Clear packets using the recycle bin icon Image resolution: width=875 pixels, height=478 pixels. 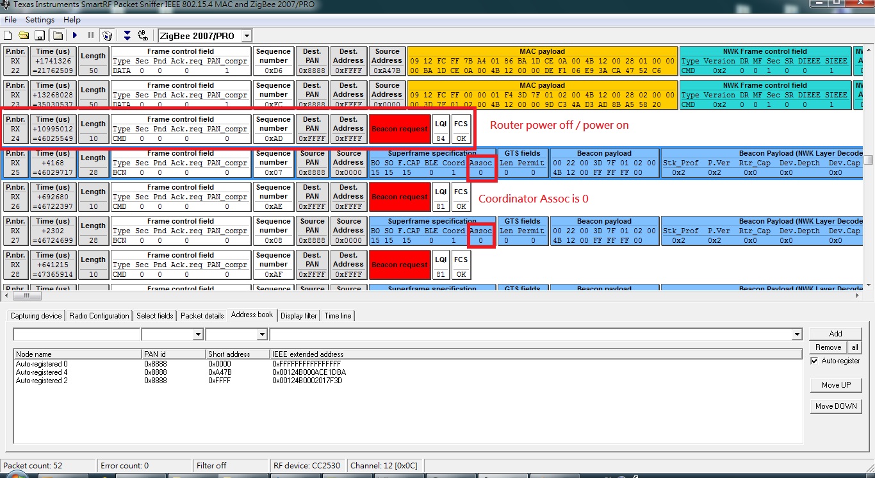(x=108, y=36)
